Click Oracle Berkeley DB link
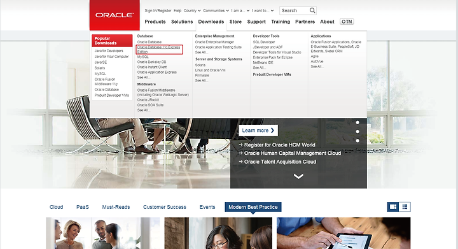The image size is (458, 249). tap(151, 62)
